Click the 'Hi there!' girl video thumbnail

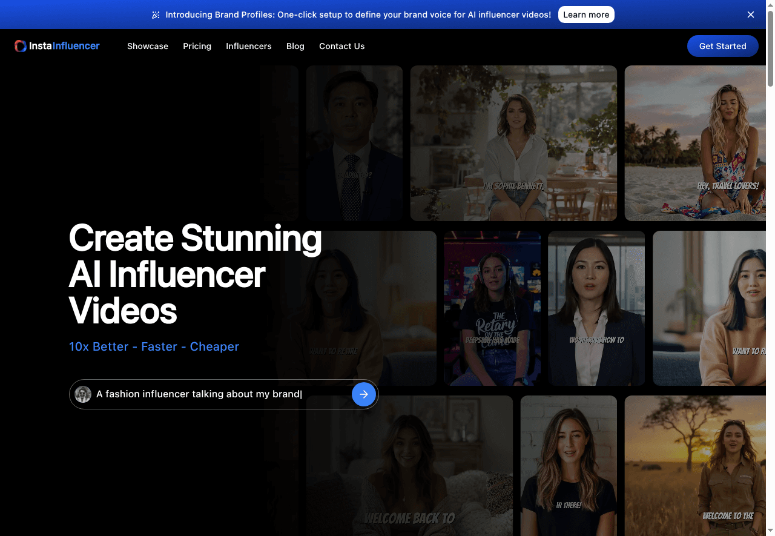click(x=568, y=466)
